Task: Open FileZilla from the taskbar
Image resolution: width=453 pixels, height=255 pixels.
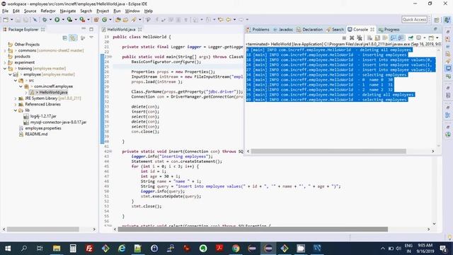Action: [89, 249]
